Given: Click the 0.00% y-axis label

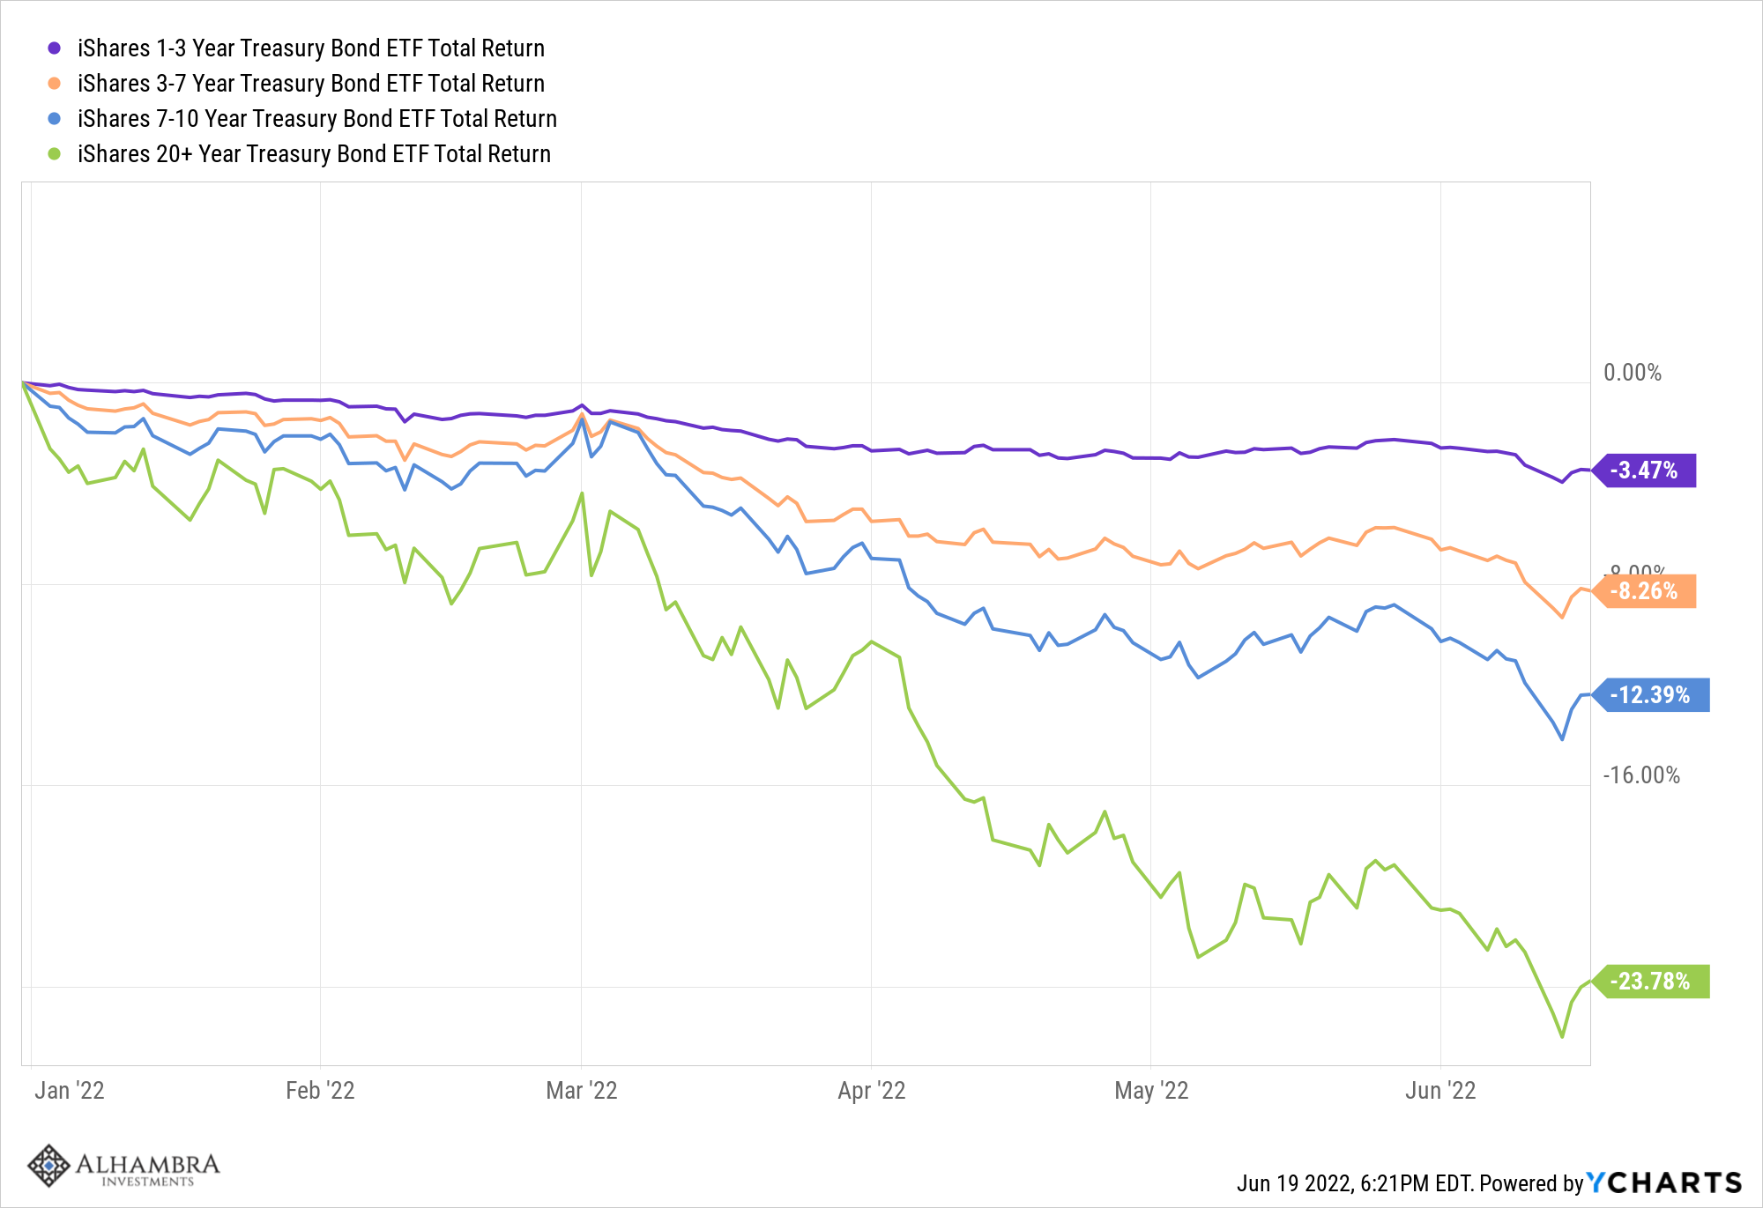Looking at the screenshot, I should 1632,373.
